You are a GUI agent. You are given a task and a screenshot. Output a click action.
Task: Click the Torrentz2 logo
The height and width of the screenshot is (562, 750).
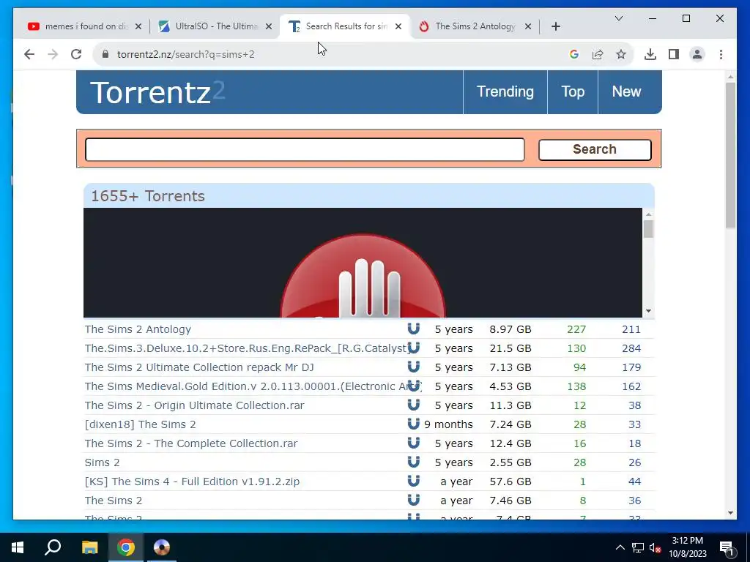coord(157,91)
